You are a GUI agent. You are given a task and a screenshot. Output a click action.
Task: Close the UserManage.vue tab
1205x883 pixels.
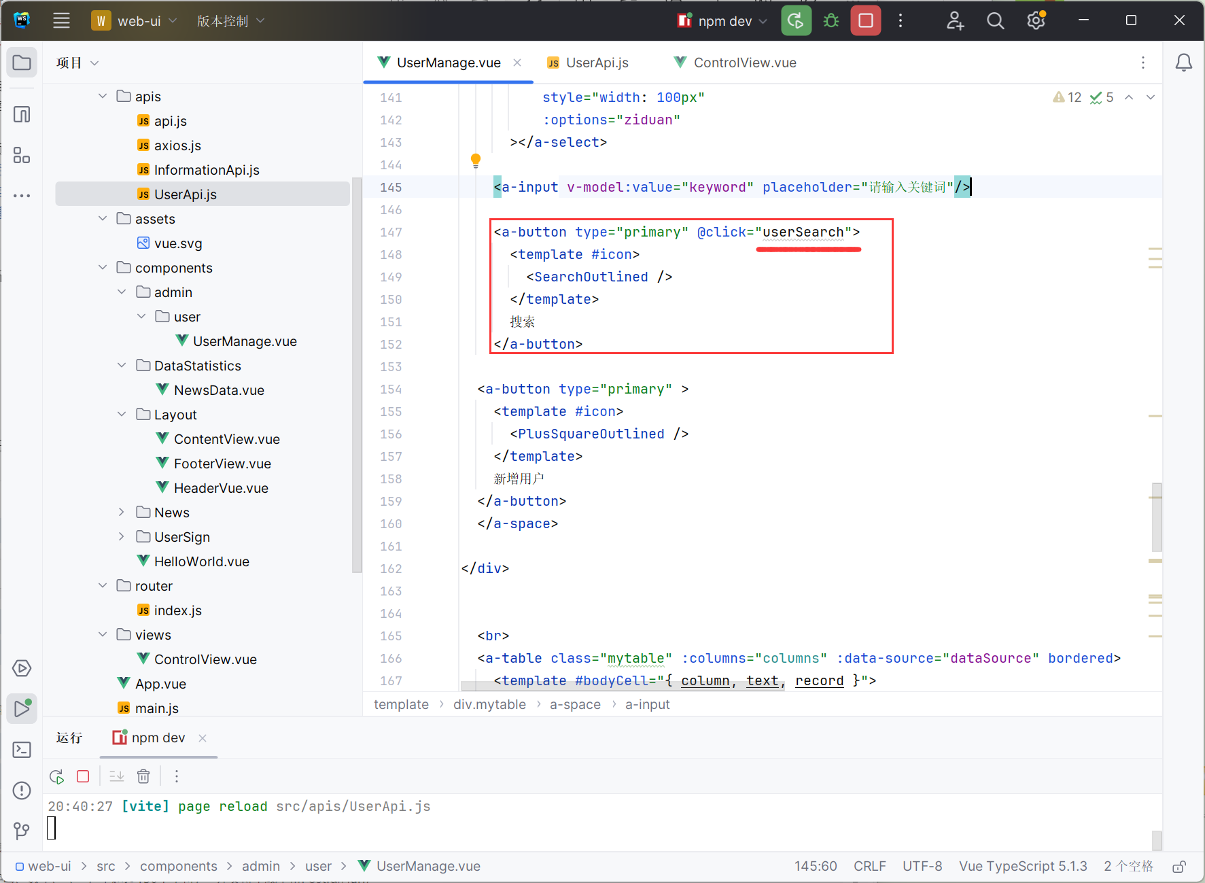tap(517, 63)
